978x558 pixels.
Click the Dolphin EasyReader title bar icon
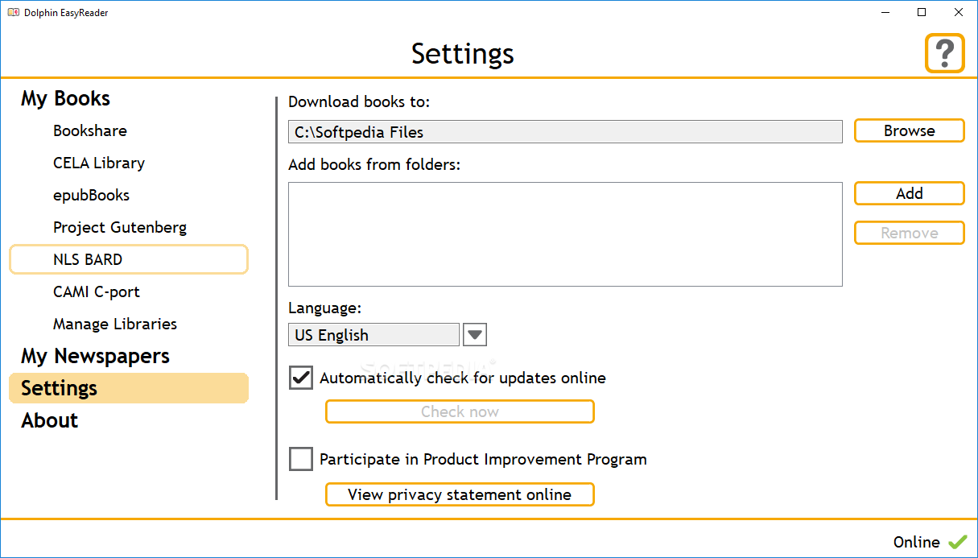(x=14, y=12)
